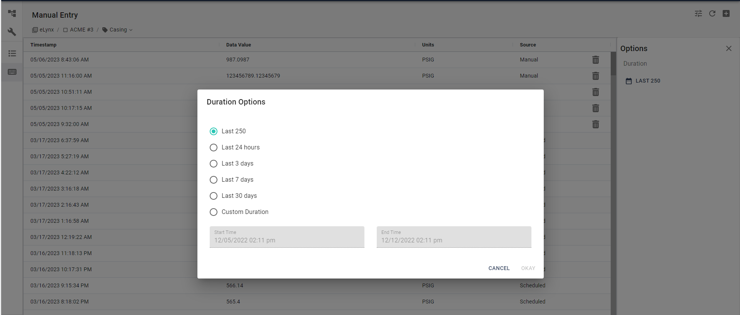Delete the 05/05/2023 10:17:15 AM row

click(x=596, y=108)
